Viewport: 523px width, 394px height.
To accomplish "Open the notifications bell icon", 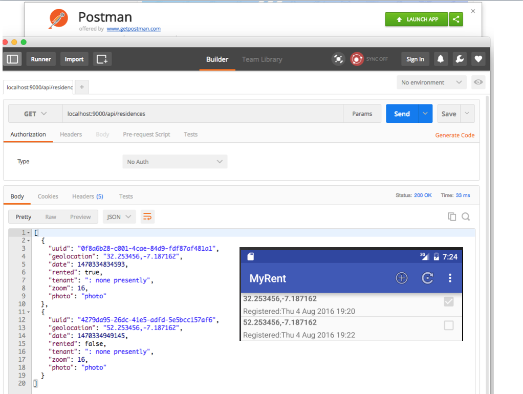I will [441, 59].
